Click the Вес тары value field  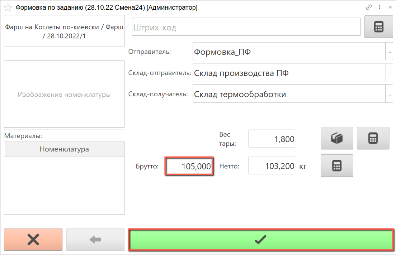(x=272, y=139)
